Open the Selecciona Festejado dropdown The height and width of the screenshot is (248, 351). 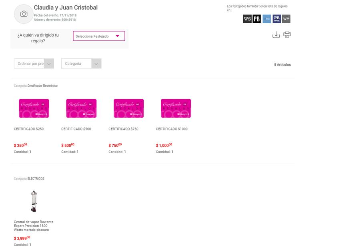[x=99, y=36]
